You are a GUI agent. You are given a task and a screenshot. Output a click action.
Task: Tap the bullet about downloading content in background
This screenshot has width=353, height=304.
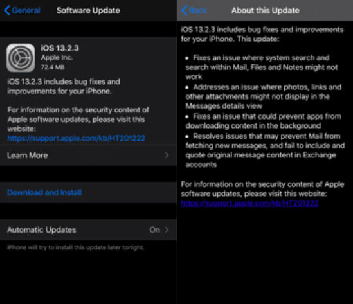264,121
